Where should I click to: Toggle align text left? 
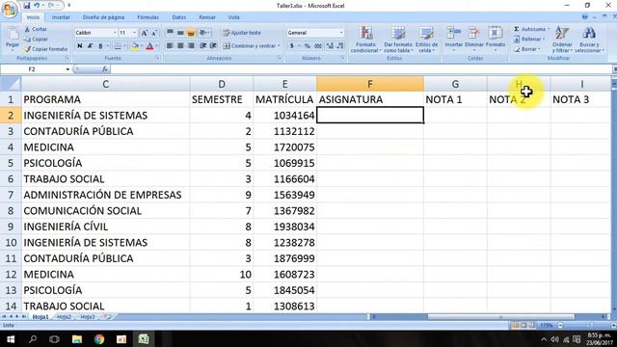(x=170, y=46)
